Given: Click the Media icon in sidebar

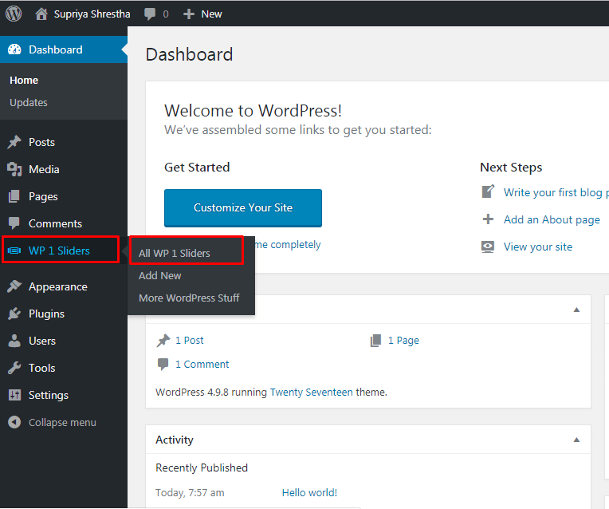Looking at the screenshot, I should pos(14,169).
